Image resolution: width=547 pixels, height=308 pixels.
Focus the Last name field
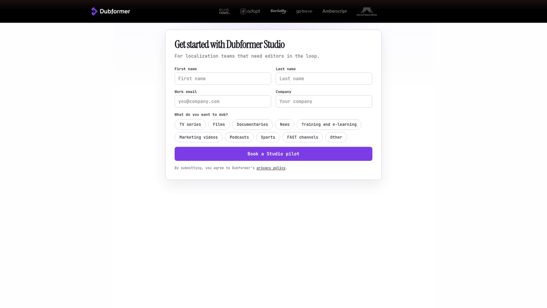(324, 79)
